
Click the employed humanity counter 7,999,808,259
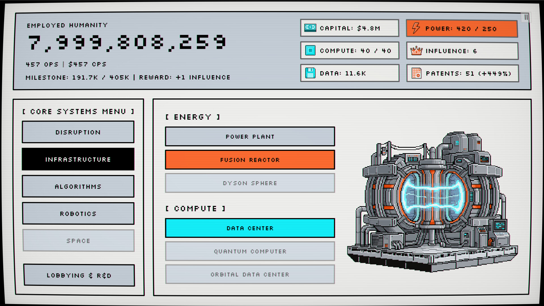coord(127,43)
